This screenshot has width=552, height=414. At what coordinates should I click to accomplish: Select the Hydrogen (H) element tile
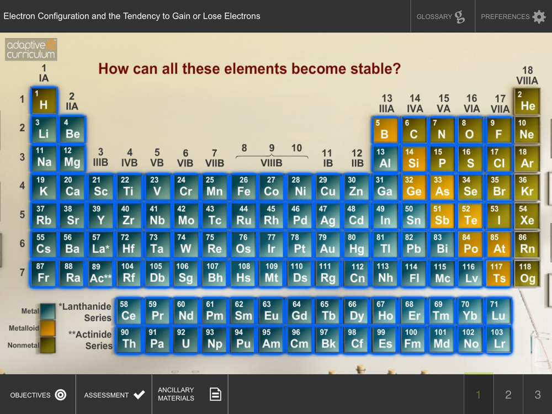44,100
